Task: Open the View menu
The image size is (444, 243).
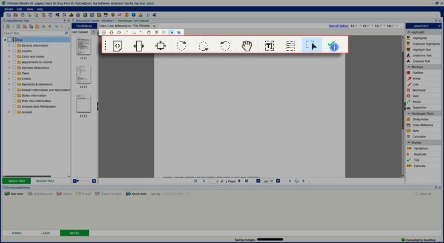Action: [30, 9]
